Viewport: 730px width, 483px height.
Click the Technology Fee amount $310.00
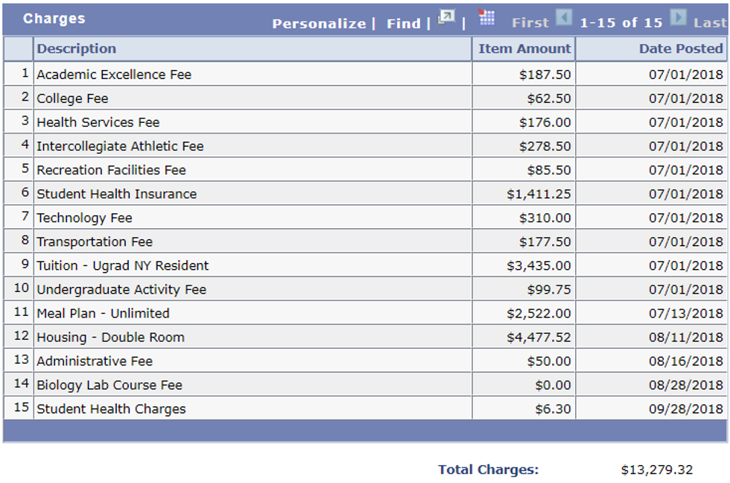[x=545, y=218]
